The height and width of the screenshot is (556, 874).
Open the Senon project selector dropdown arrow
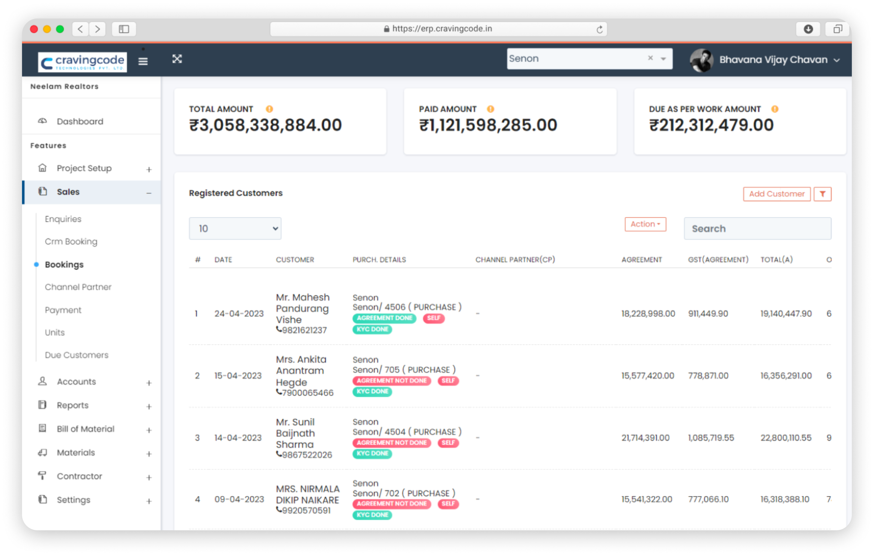pyautogui.click(x=664, y=58)
